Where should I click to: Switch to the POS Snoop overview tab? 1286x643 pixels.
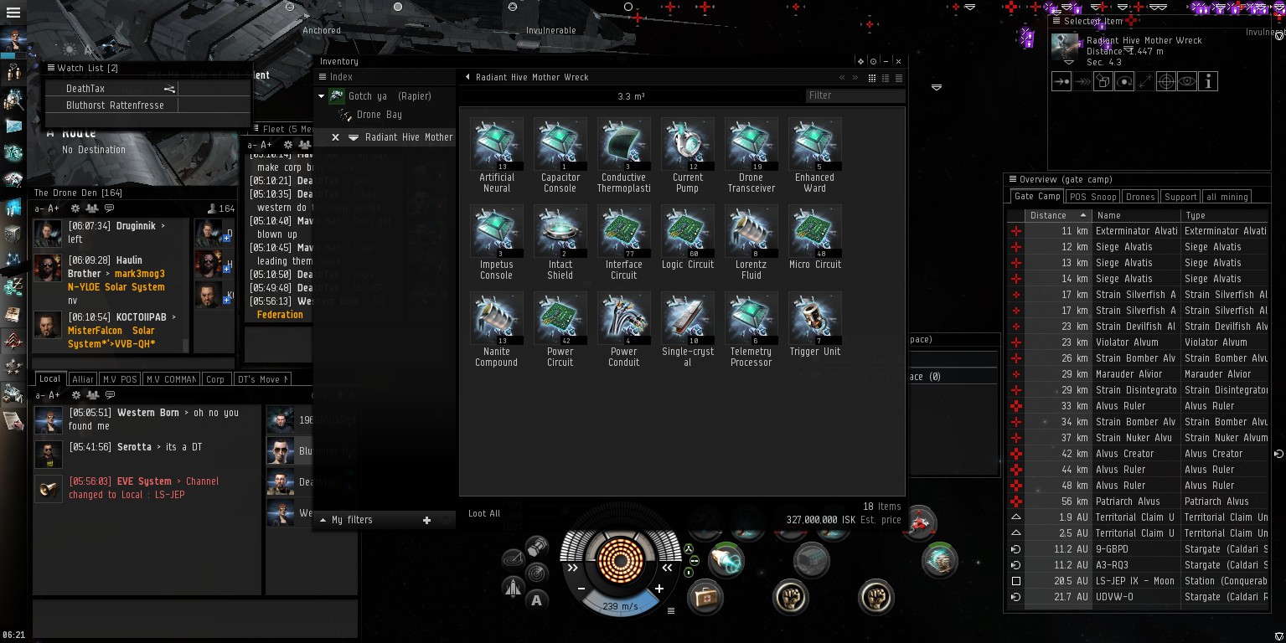coord(1092,197)
